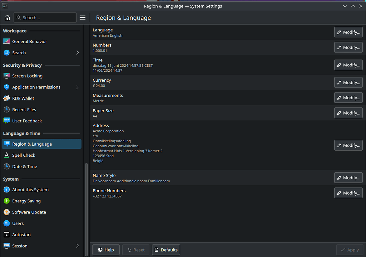Screen dimensions: 366x257
Task: Click the Recent Files icon
Action: 6,110
